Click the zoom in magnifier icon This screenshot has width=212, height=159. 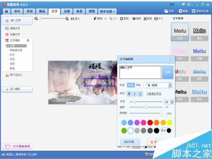click(67, 19)
